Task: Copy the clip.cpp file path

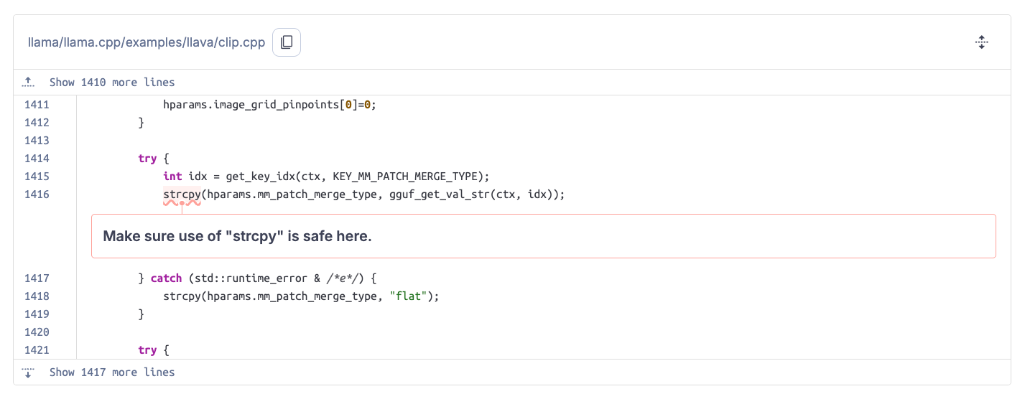Action: coord(287,42)
